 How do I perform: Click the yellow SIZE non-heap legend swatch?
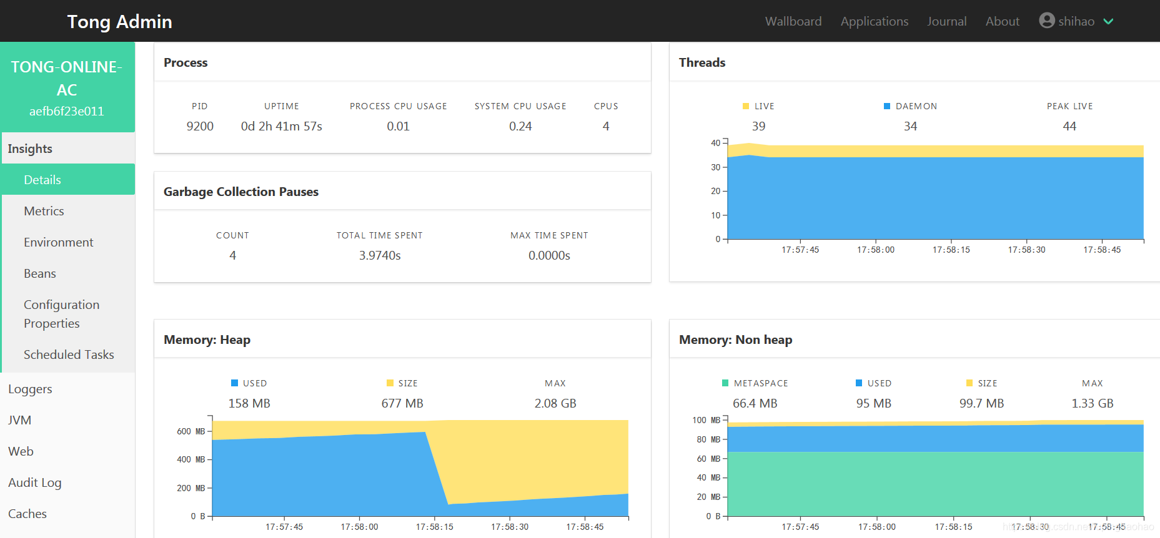coord(969,383)
